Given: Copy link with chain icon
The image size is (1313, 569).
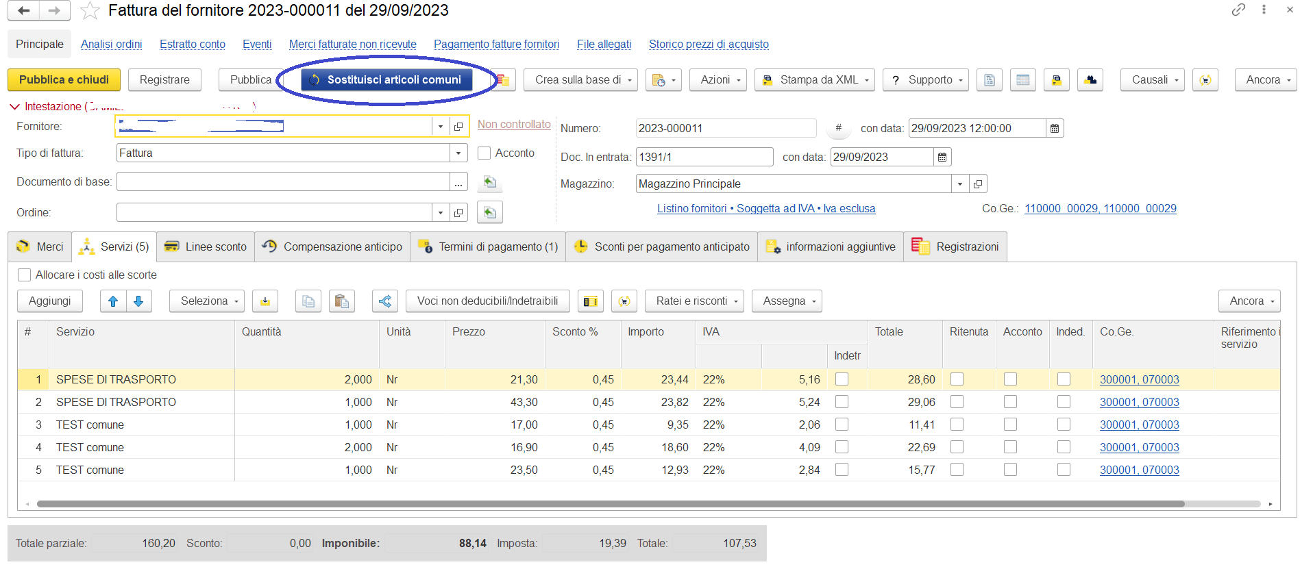Looking at the screenshot, I should point(1238,10).
